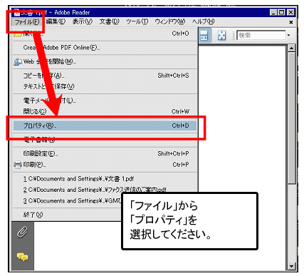Expand the 検索 search dropdown arrow
Image resolution: width=304 pixels, height=276 pixels.
[x=288, y=35]
